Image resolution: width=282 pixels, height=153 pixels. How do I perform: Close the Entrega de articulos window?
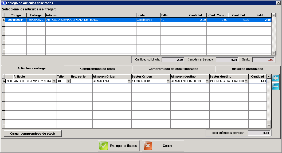(278, 3)
